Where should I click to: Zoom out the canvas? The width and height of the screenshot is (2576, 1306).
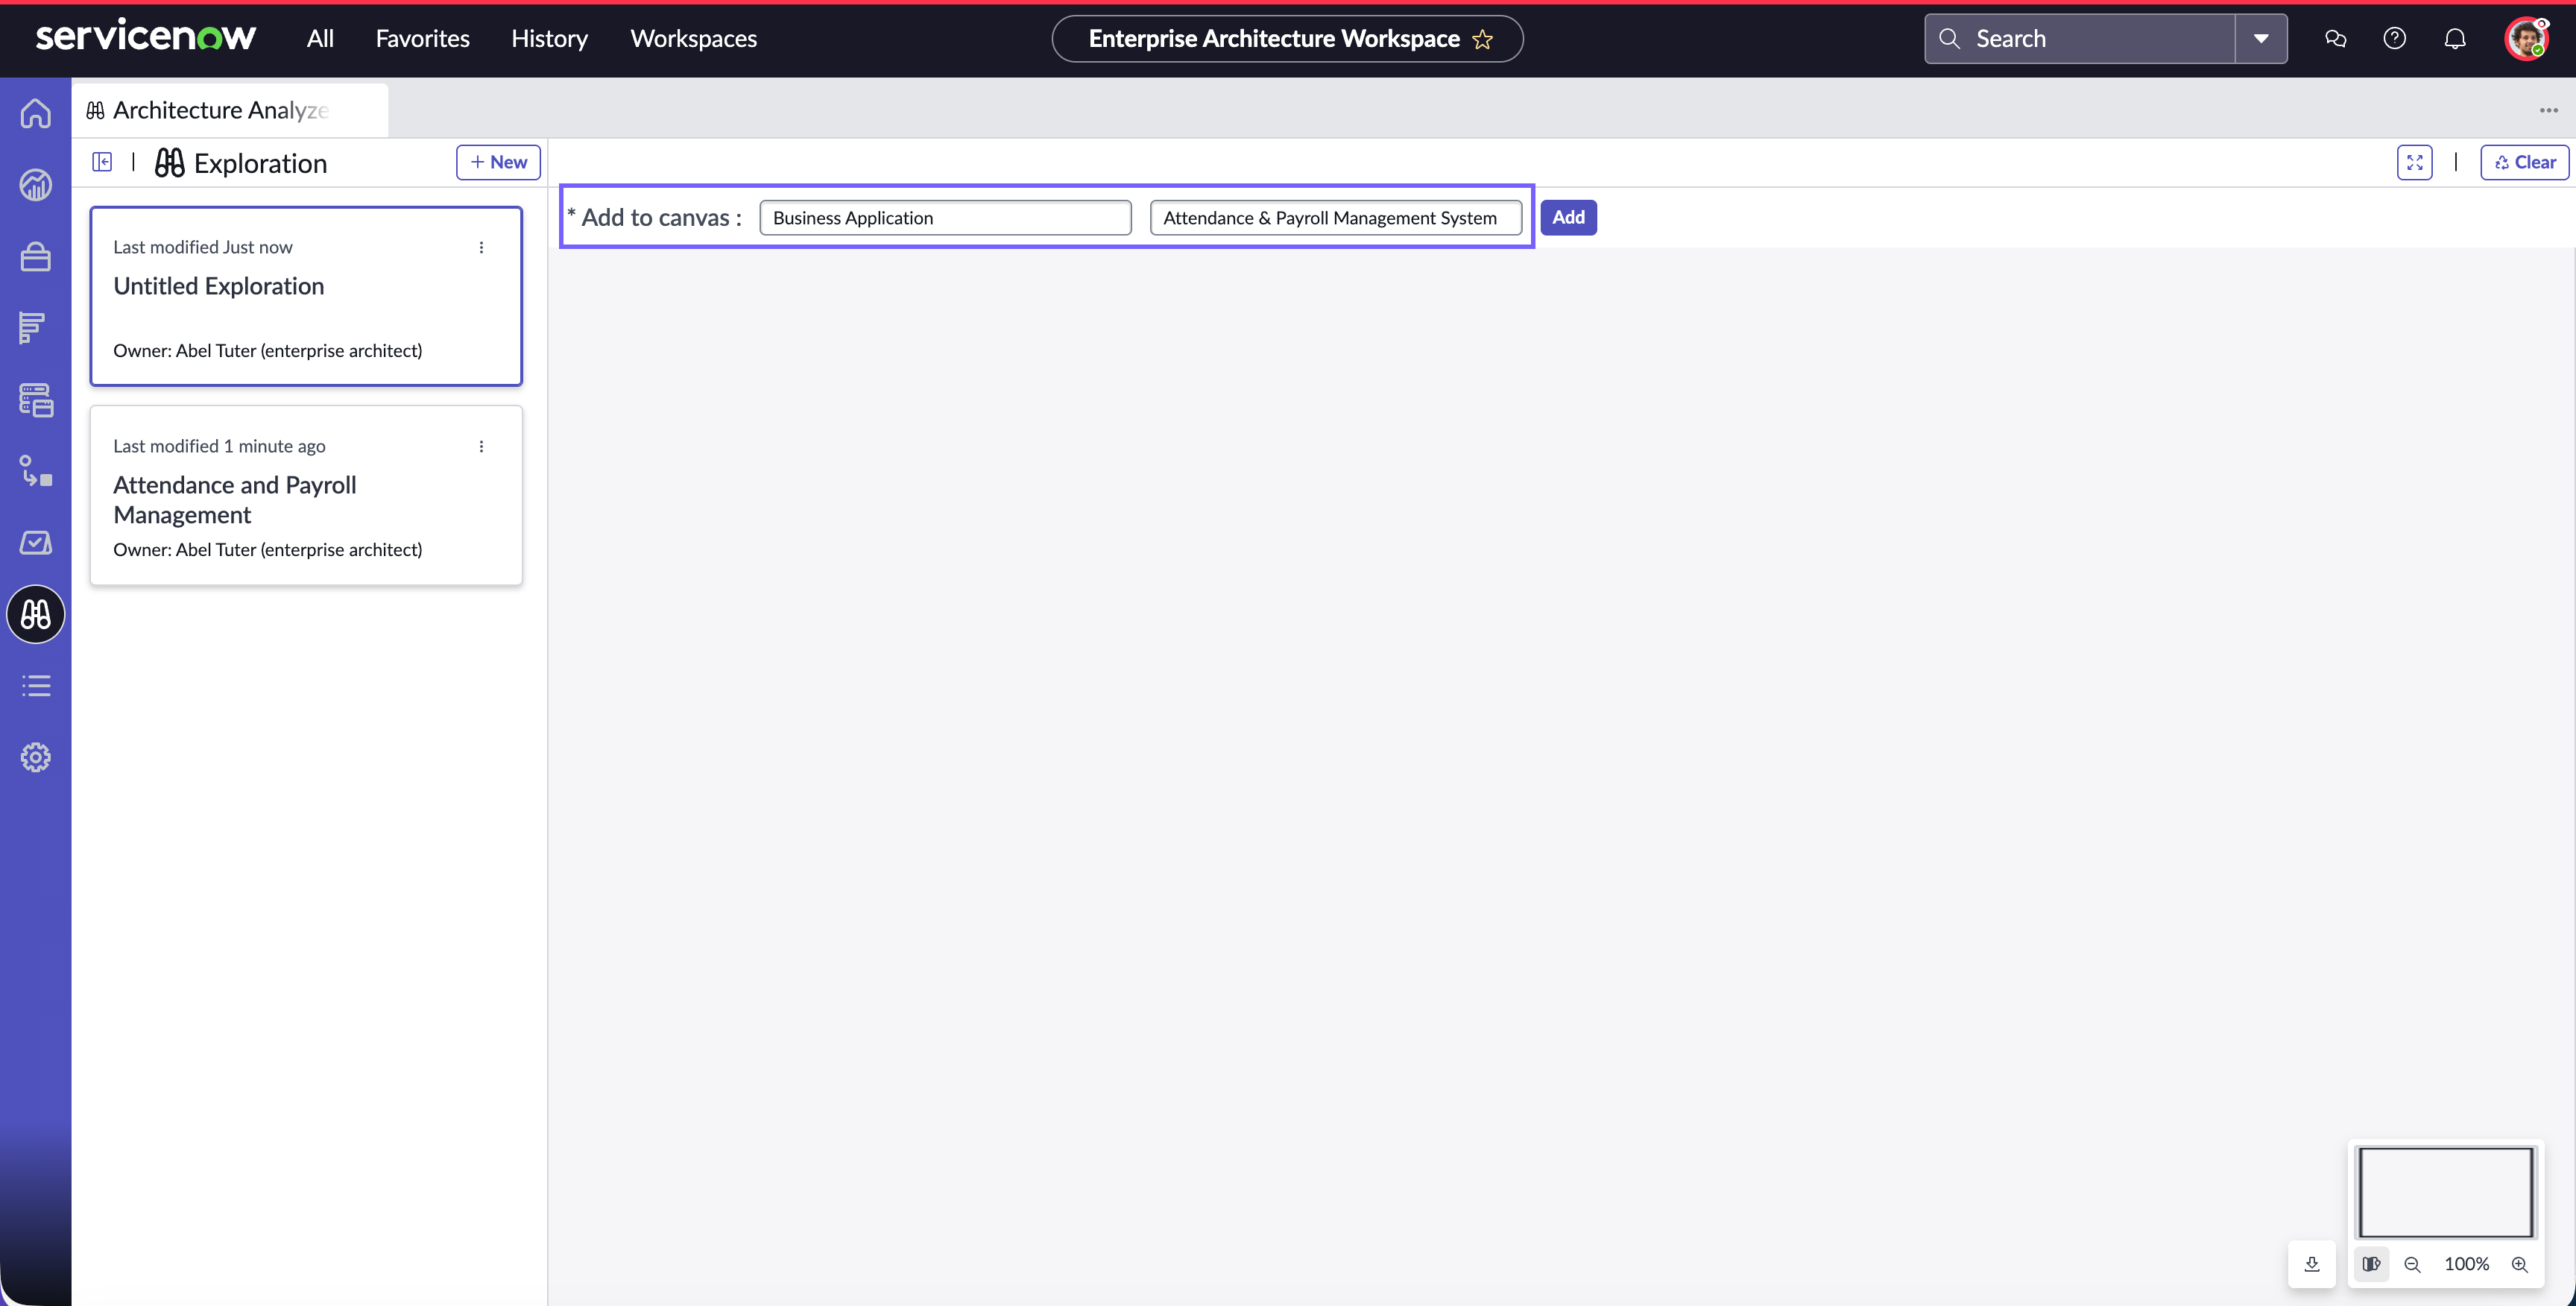(x=2412, y=1264)
